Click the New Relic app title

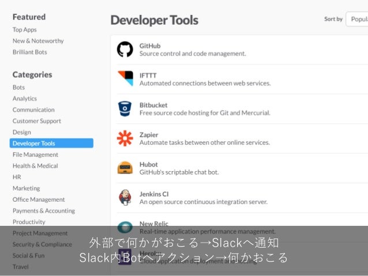click(x=154, y=224)
